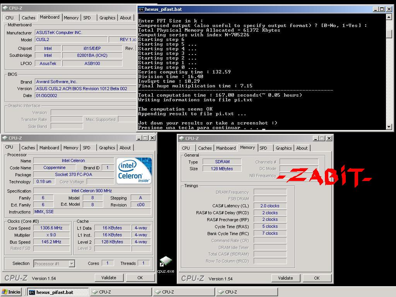Click Memory Size 128 MBytes field
Image resolution: width=396 pixels, height=297 pixels.
(x=222, y=169)
